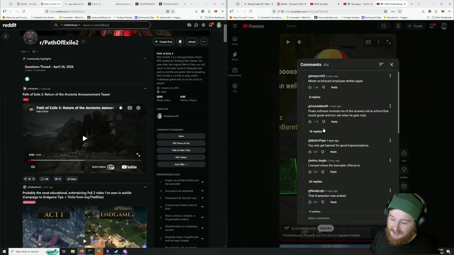Click Create Post button
This screenshot has height=255, width=454.
pos(164,42)
